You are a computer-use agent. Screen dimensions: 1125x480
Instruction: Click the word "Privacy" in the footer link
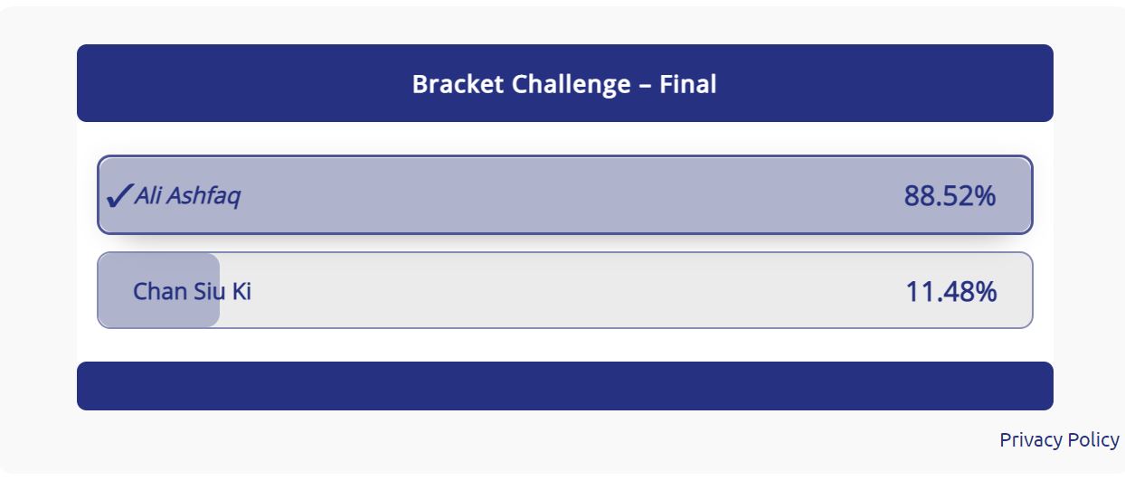pyautogui.click(x=1031, y=439)
